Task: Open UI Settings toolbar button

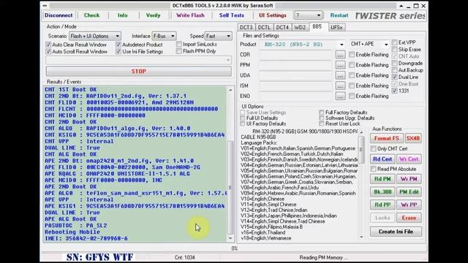Action: (273, 15)
